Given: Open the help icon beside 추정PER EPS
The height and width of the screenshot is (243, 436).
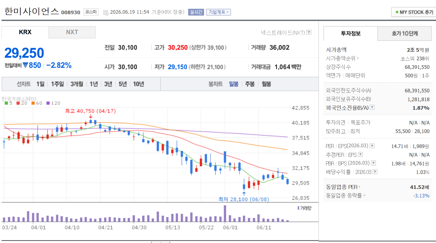Looking at the screenshot, I should [x=360, y=154].
